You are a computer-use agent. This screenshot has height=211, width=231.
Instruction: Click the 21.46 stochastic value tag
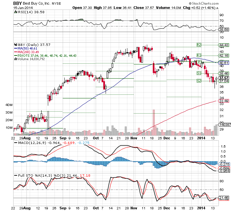[224, 197]
